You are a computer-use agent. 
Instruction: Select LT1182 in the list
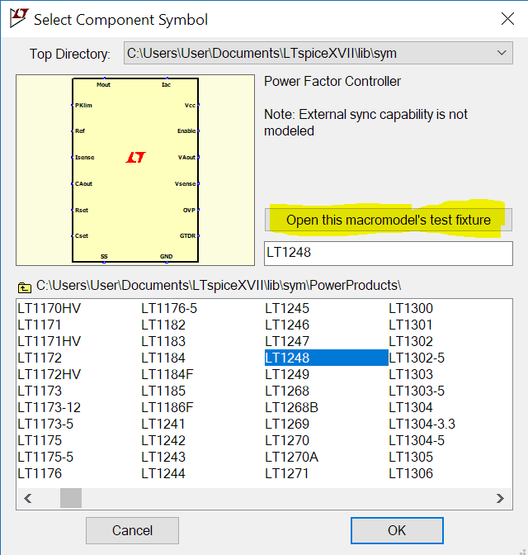163,325
